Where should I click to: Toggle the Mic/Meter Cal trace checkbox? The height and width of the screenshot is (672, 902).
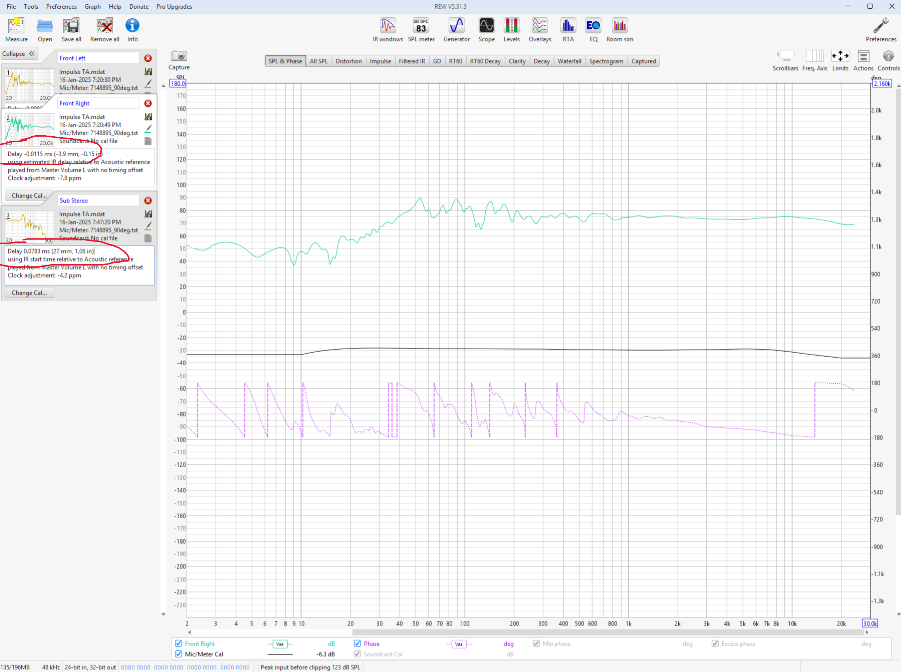tap(178, 654)
